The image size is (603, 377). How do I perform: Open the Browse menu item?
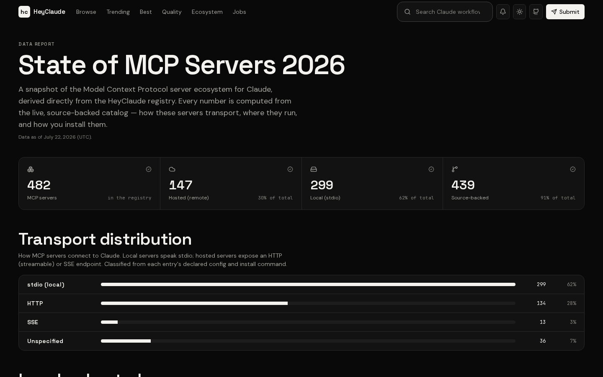(86, 12)
